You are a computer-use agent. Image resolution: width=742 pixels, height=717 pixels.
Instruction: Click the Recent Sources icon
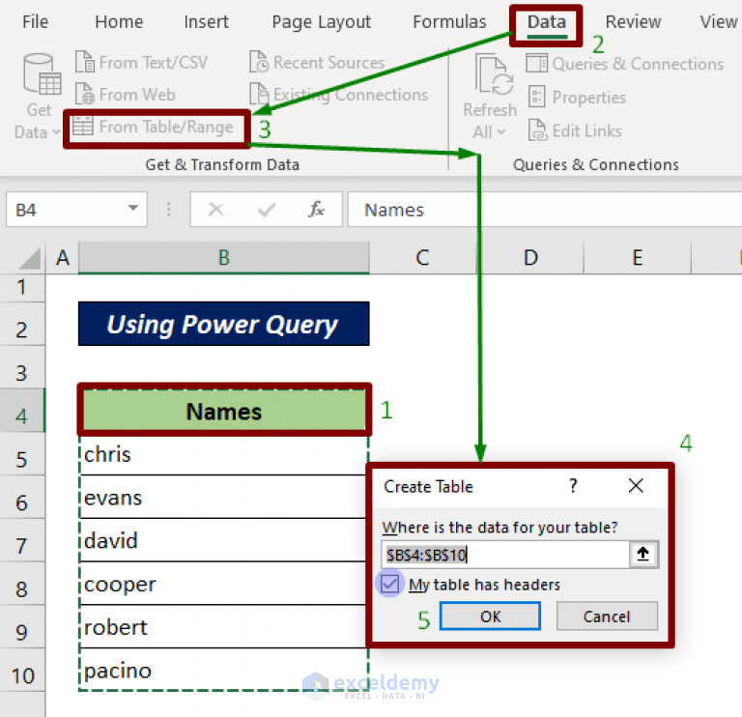point(259,62)
